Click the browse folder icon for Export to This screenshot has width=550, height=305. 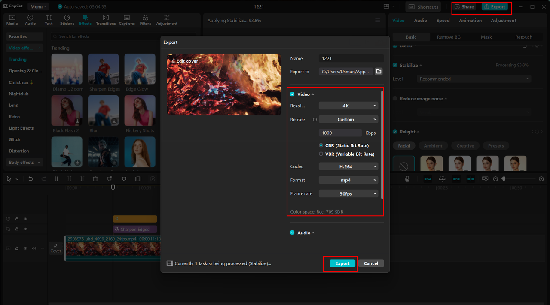379,72
